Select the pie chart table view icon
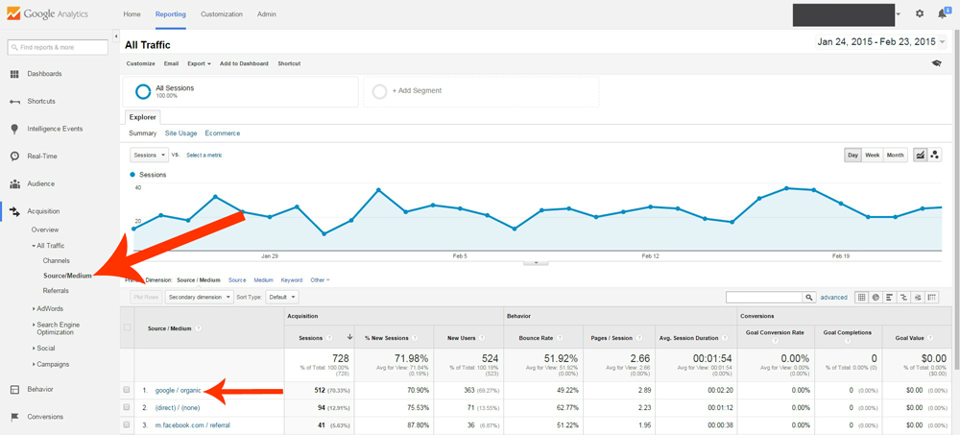This screenshot has height=435, width=960. tap(876, 298)
